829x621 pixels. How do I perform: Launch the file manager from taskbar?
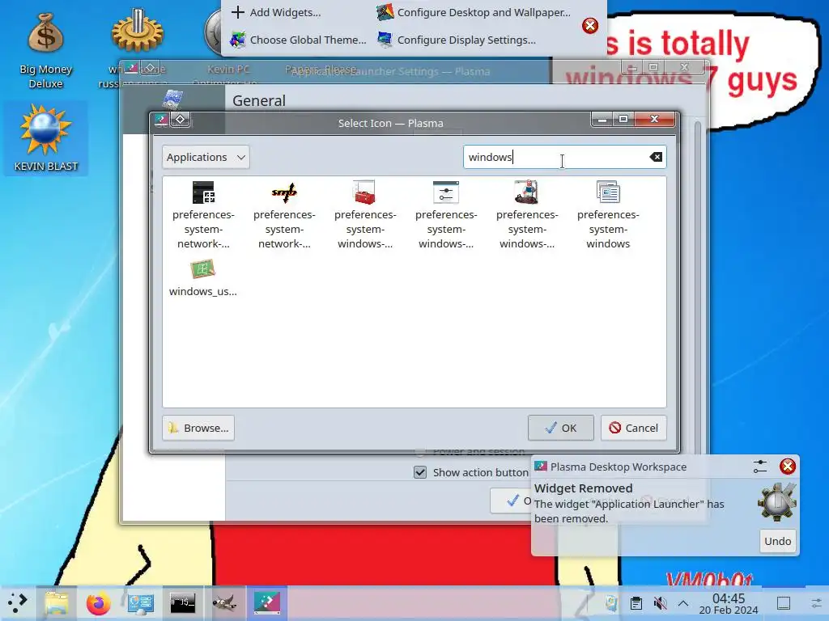pyautogui.click(x=56, y=602)
